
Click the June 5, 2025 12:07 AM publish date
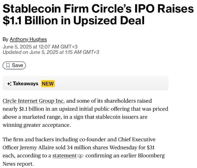40,47
